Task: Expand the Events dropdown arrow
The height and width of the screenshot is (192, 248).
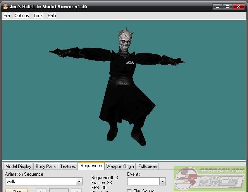Action: click(x=162, y=182)
